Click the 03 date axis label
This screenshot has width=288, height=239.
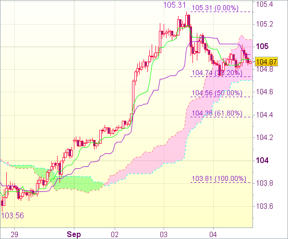coord(164,235)
